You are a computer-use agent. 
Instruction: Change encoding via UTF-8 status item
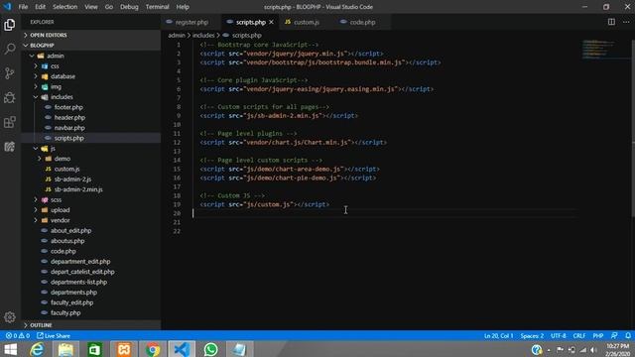(x=558, y=336)
